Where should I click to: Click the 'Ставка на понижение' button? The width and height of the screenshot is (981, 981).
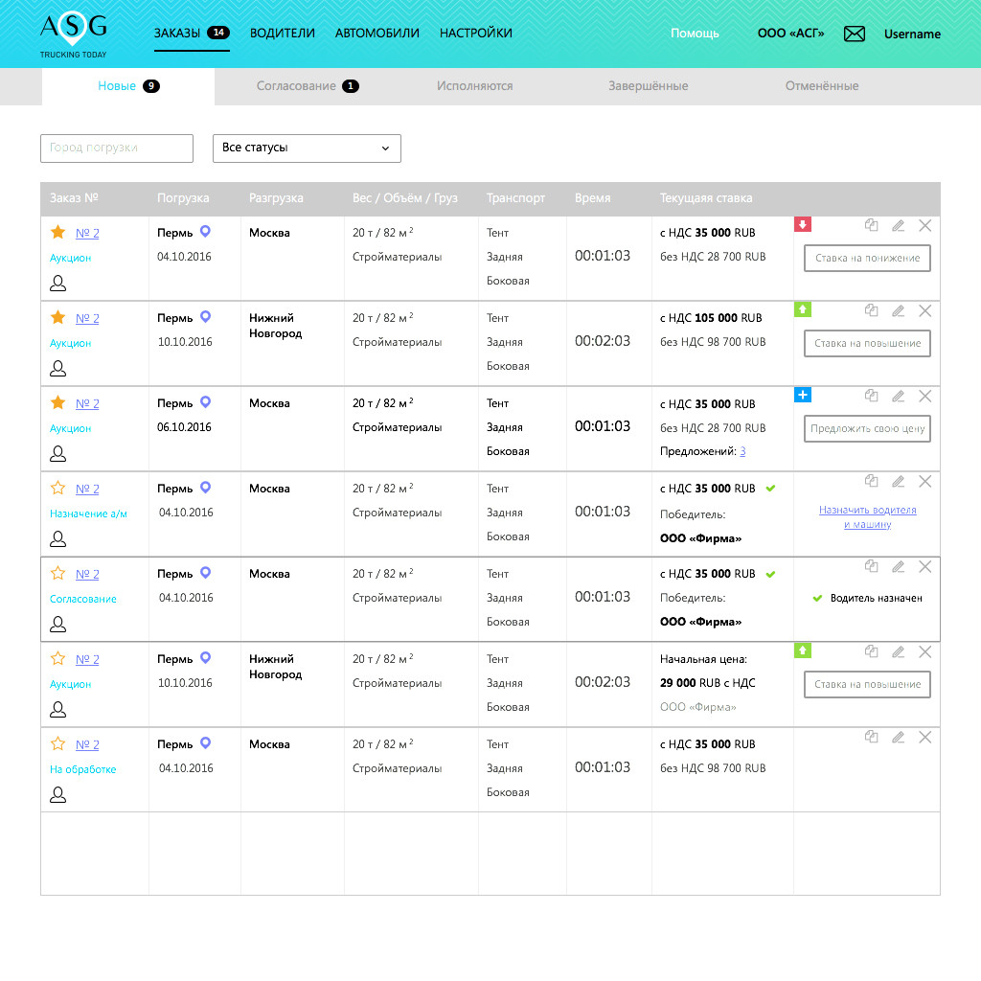(x=867, y=258)
